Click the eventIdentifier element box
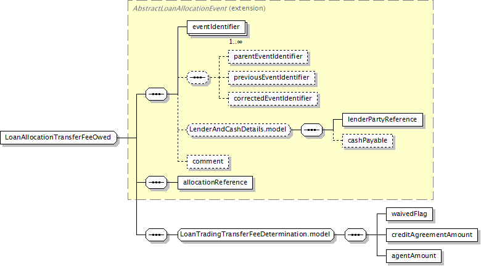This screenshot has height=266, width=481. tap(216, 27)
